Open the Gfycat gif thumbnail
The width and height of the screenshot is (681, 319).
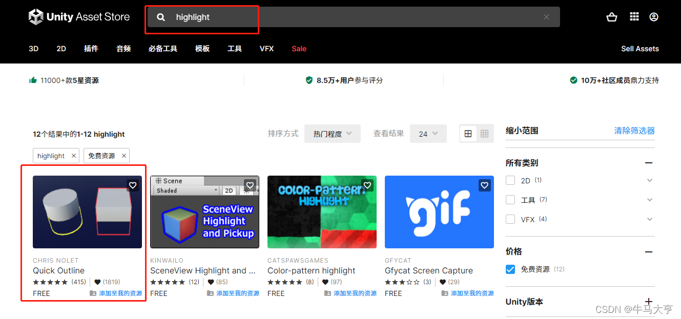tap(439, 212)
